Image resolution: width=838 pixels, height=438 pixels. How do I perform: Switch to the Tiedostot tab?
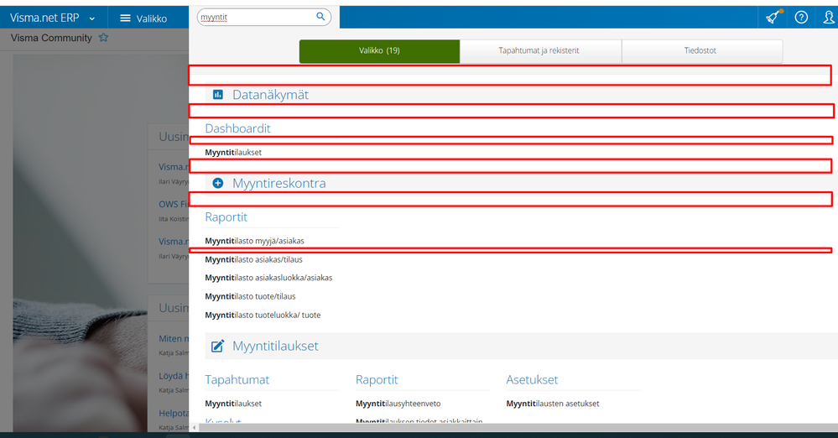click(x=700, y=51)
